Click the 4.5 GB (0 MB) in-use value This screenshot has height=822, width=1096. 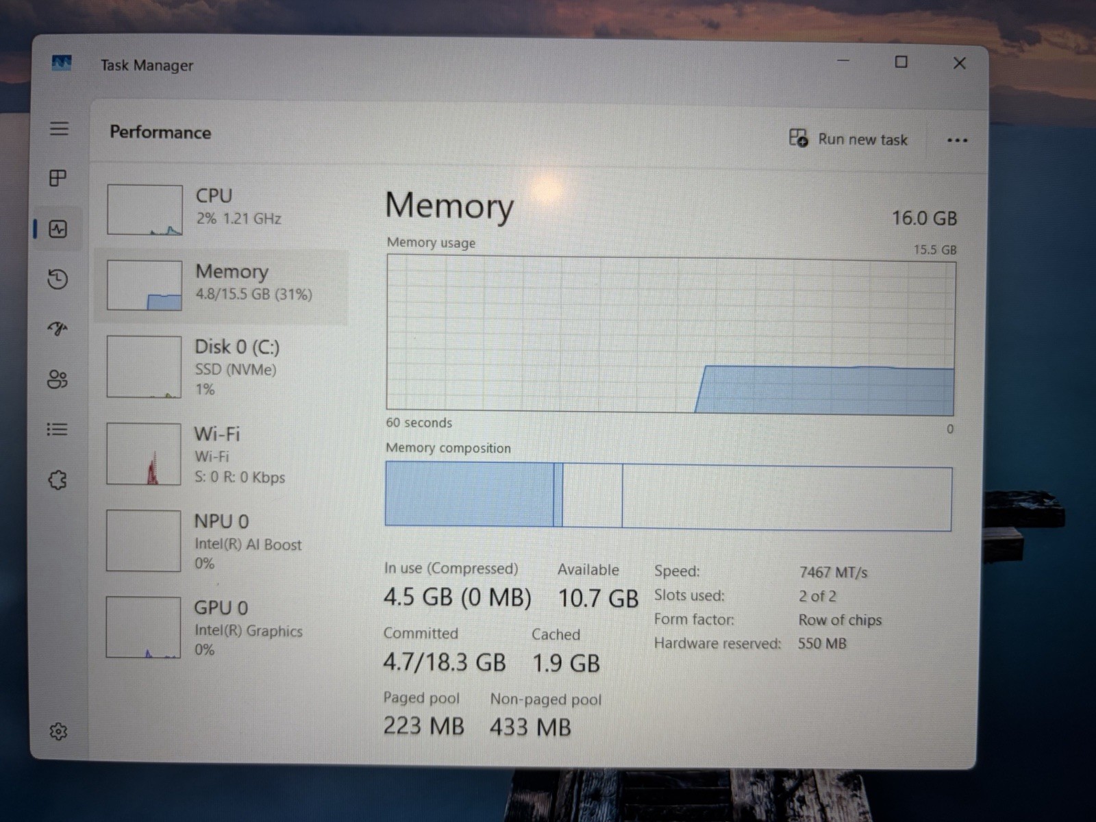457,597
